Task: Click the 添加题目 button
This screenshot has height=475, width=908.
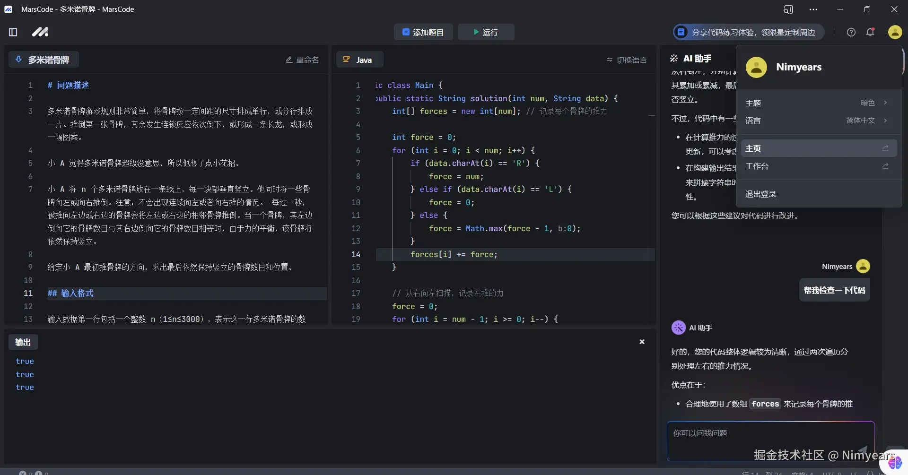Action: (423, 32)
